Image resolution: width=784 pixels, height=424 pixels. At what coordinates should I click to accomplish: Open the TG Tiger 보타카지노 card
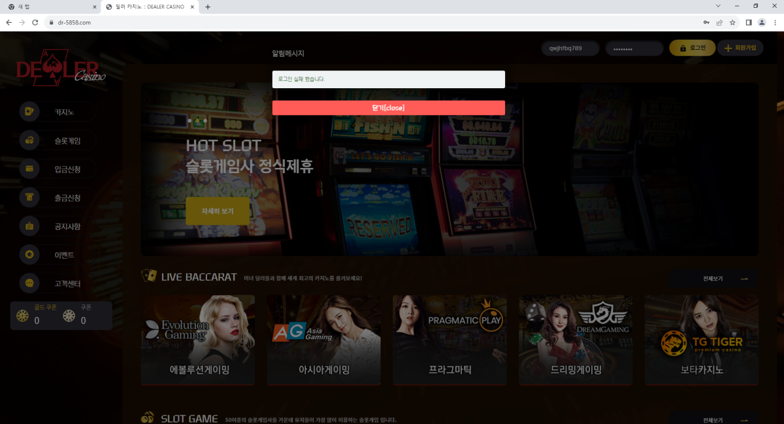click(702, 340)
